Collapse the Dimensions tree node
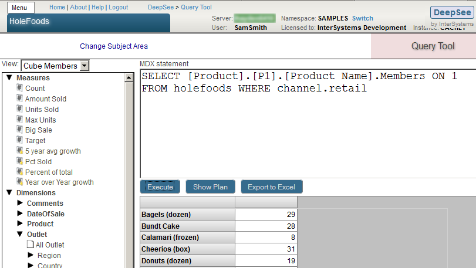Screen dimensions: 476x268 point(9,192)
